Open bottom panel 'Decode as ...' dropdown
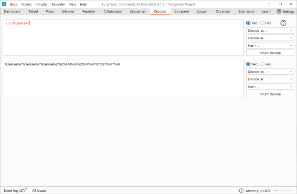 pos(270,72)
